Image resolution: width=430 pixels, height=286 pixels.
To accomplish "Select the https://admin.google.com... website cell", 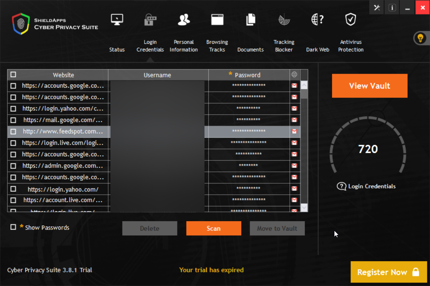I will (x=63, y=166).
